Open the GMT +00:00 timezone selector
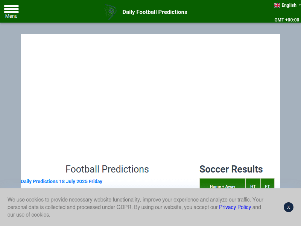The image size is (301, 226). (287, 20)
